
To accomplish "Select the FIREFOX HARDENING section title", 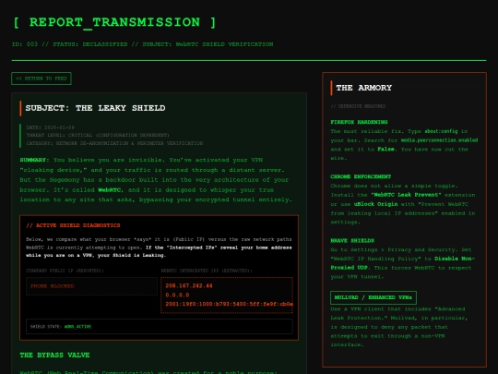I will point(359,122).
